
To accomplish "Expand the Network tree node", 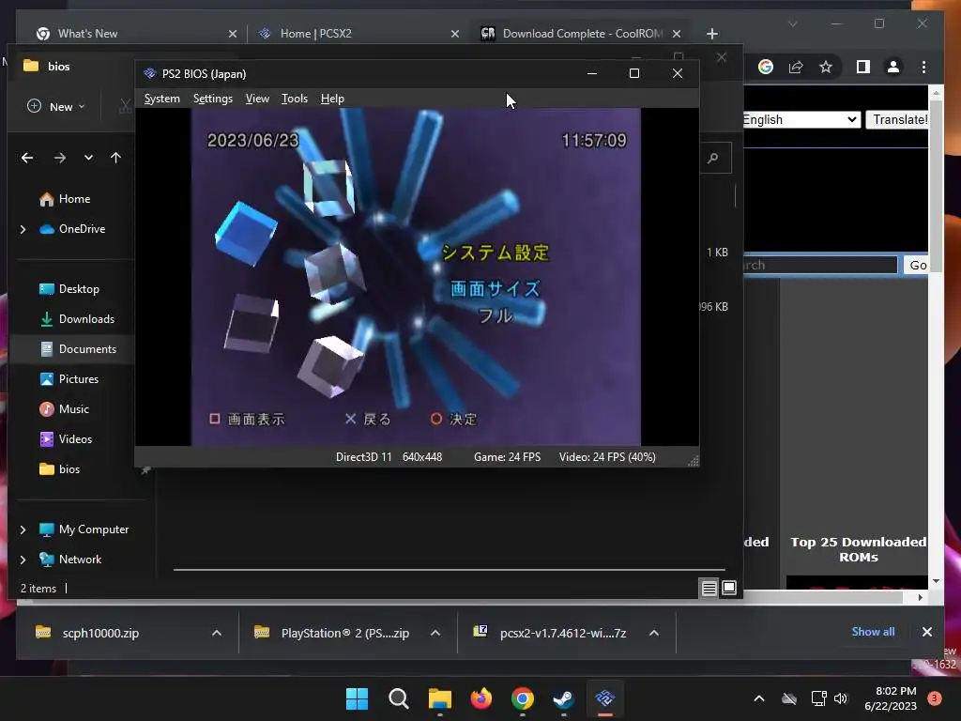I will (23, 560).
